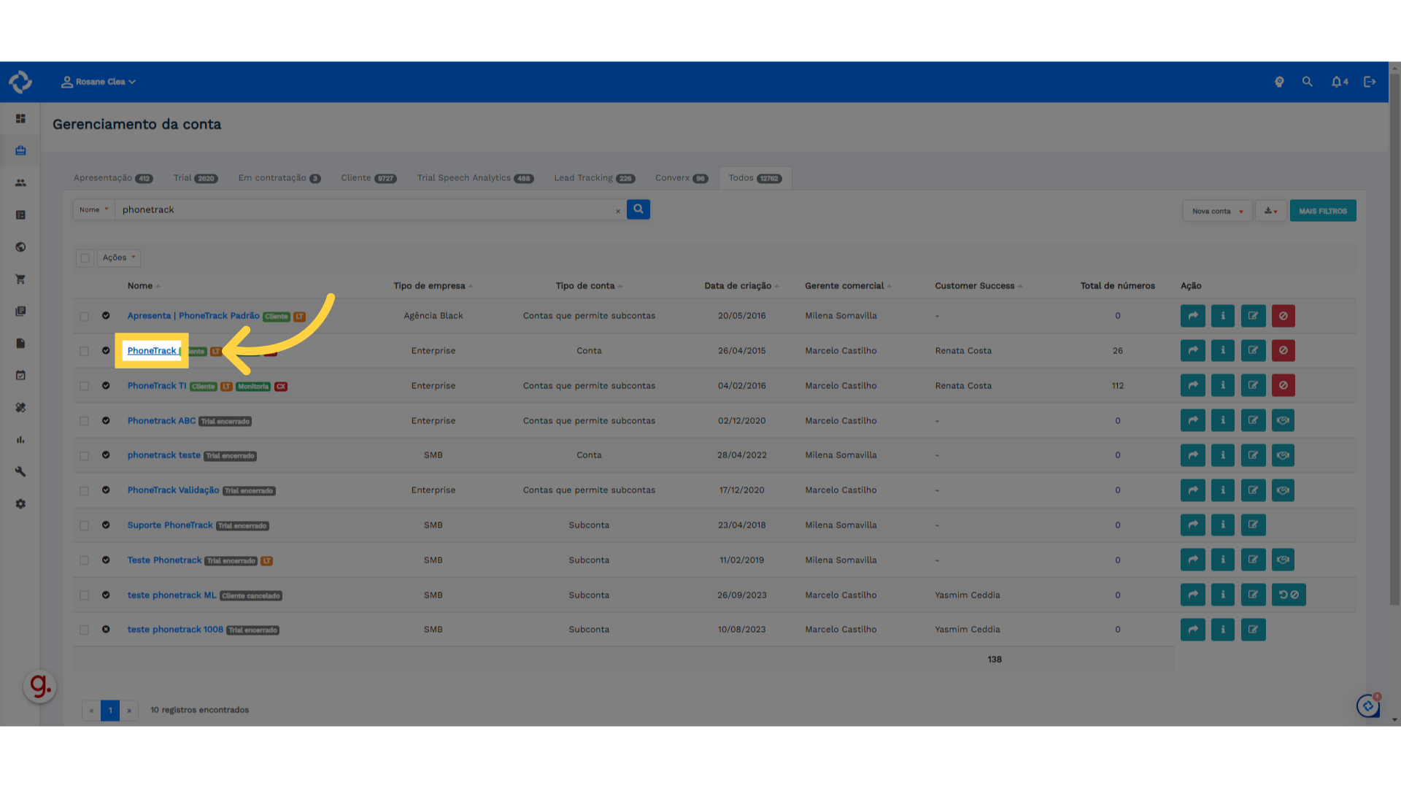The image size is (1401, 788).
Task: Open the Nome search-field dropdown
Action: pos(93,209)
